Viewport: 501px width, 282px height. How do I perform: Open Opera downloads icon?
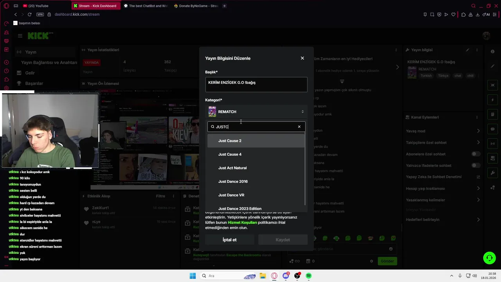click(478, 14)
